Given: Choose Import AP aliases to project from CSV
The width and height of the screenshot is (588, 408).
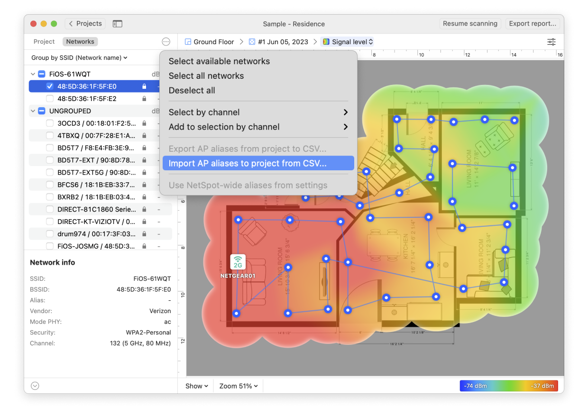Looking at the screenshot, I should tap(258, 163).
